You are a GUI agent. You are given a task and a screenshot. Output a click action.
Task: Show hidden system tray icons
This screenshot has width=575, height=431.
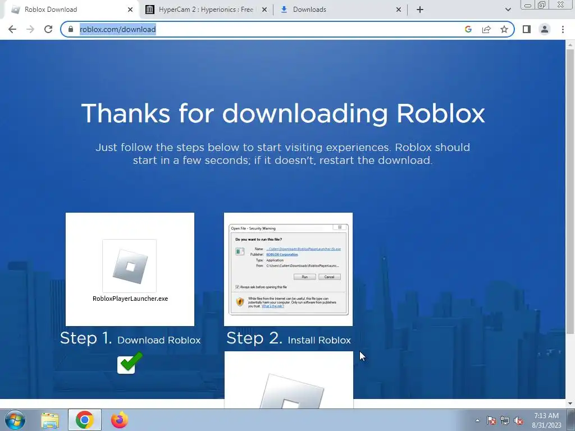pos(477,420)
